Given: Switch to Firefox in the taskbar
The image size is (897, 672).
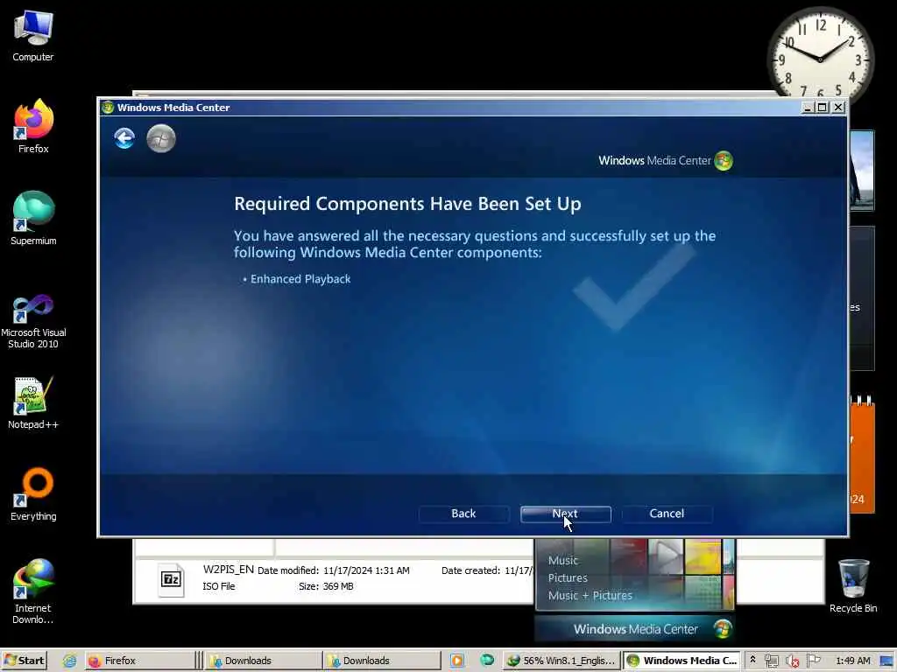Looking at the screenshot, I should [139, 661].
